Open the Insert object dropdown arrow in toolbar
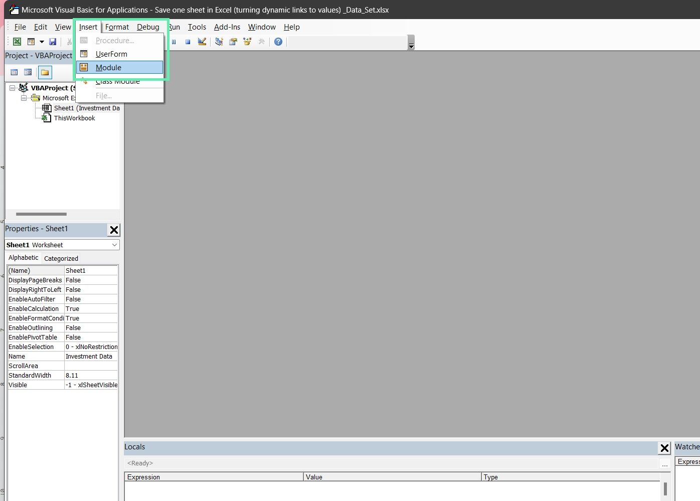 [42, 42]
